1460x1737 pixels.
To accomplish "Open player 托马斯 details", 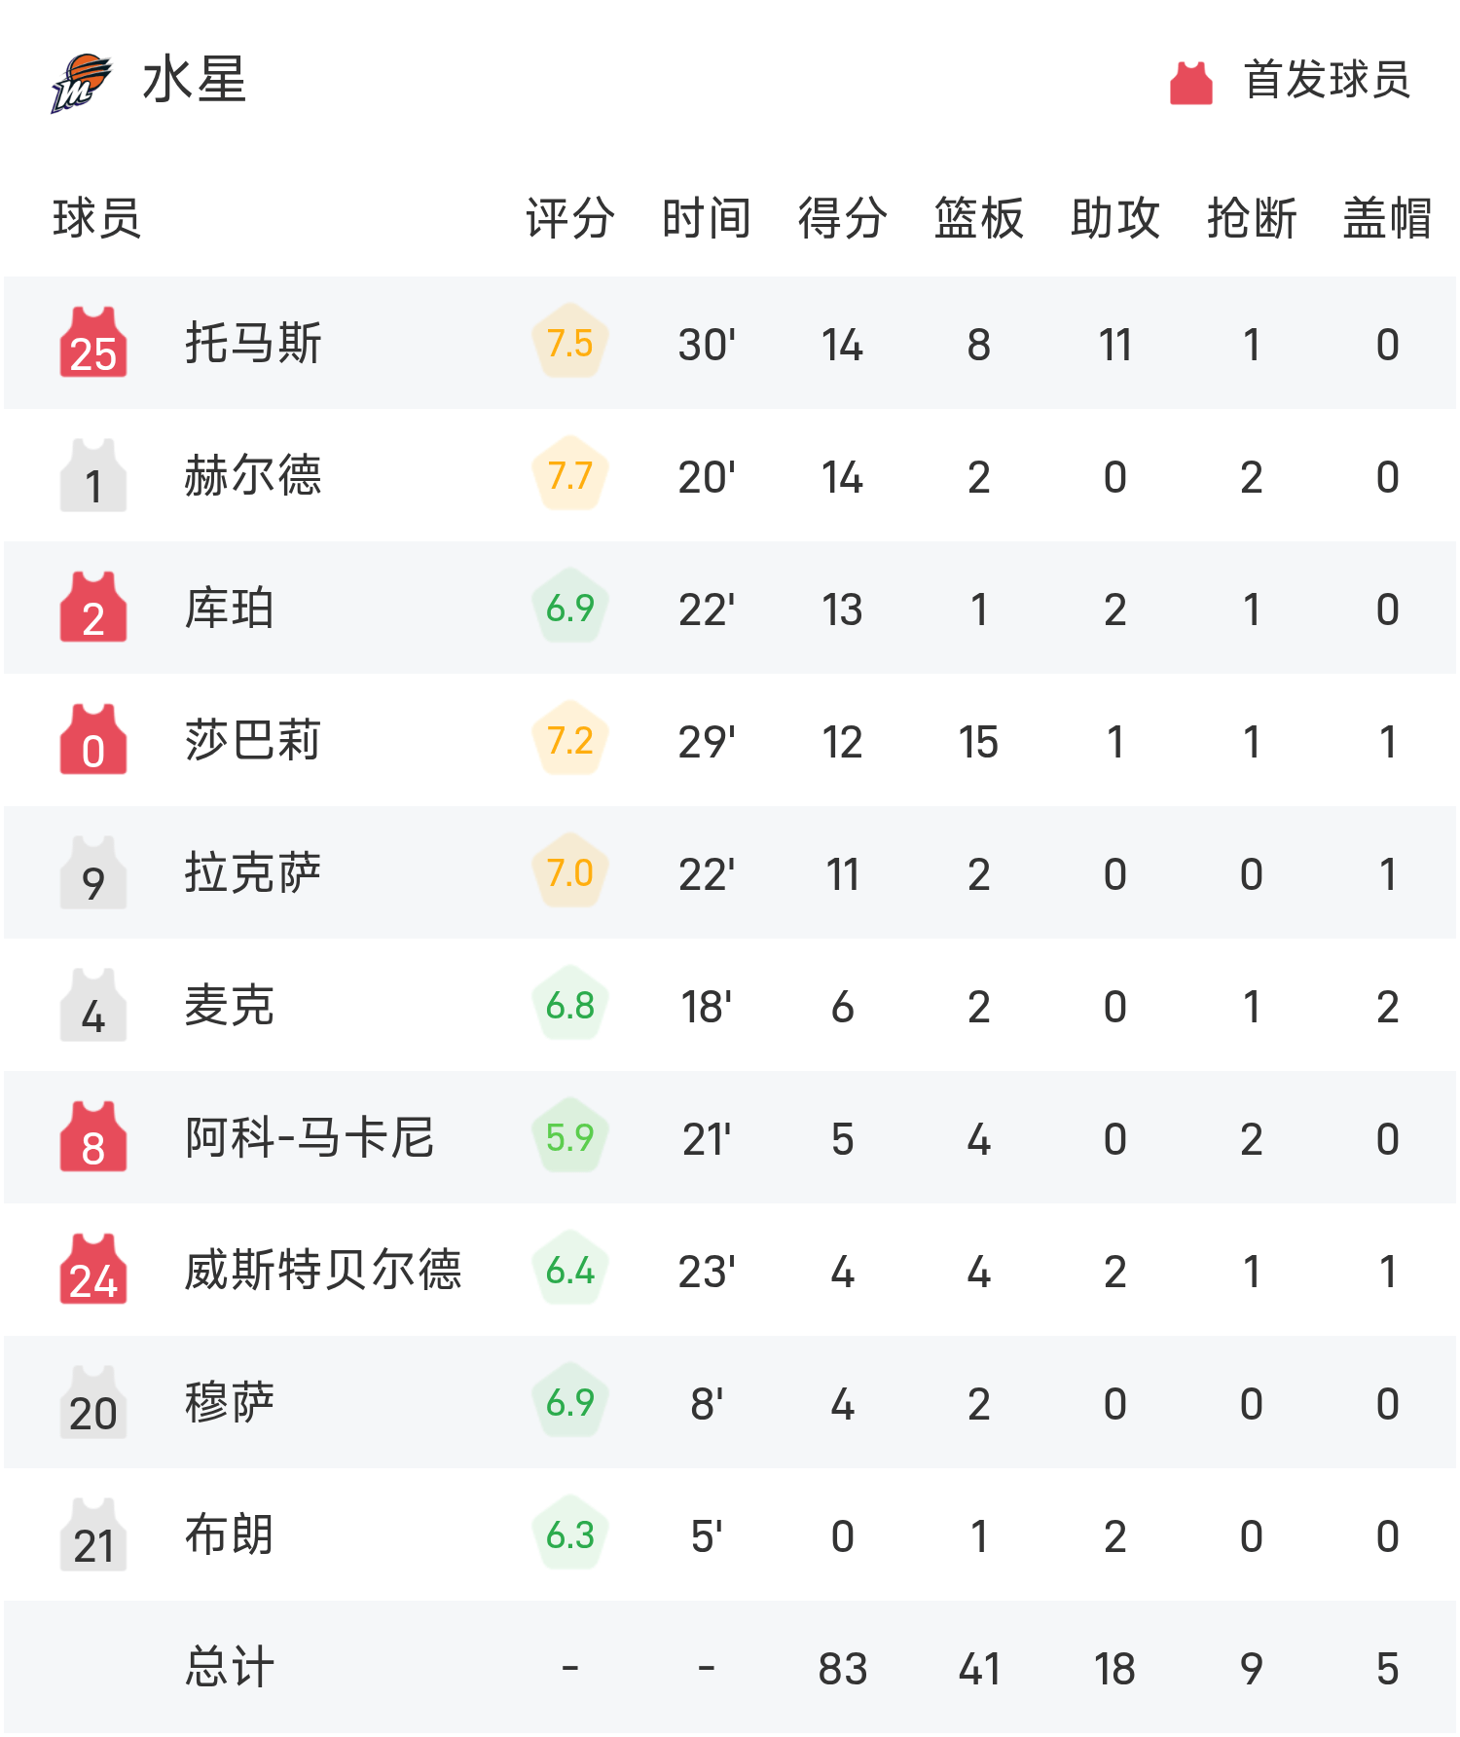I will coord(253,343).
